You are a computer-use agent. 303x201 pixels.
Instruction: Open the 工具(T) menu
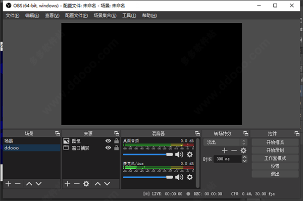pyautogui.click(x=129, y=16)
